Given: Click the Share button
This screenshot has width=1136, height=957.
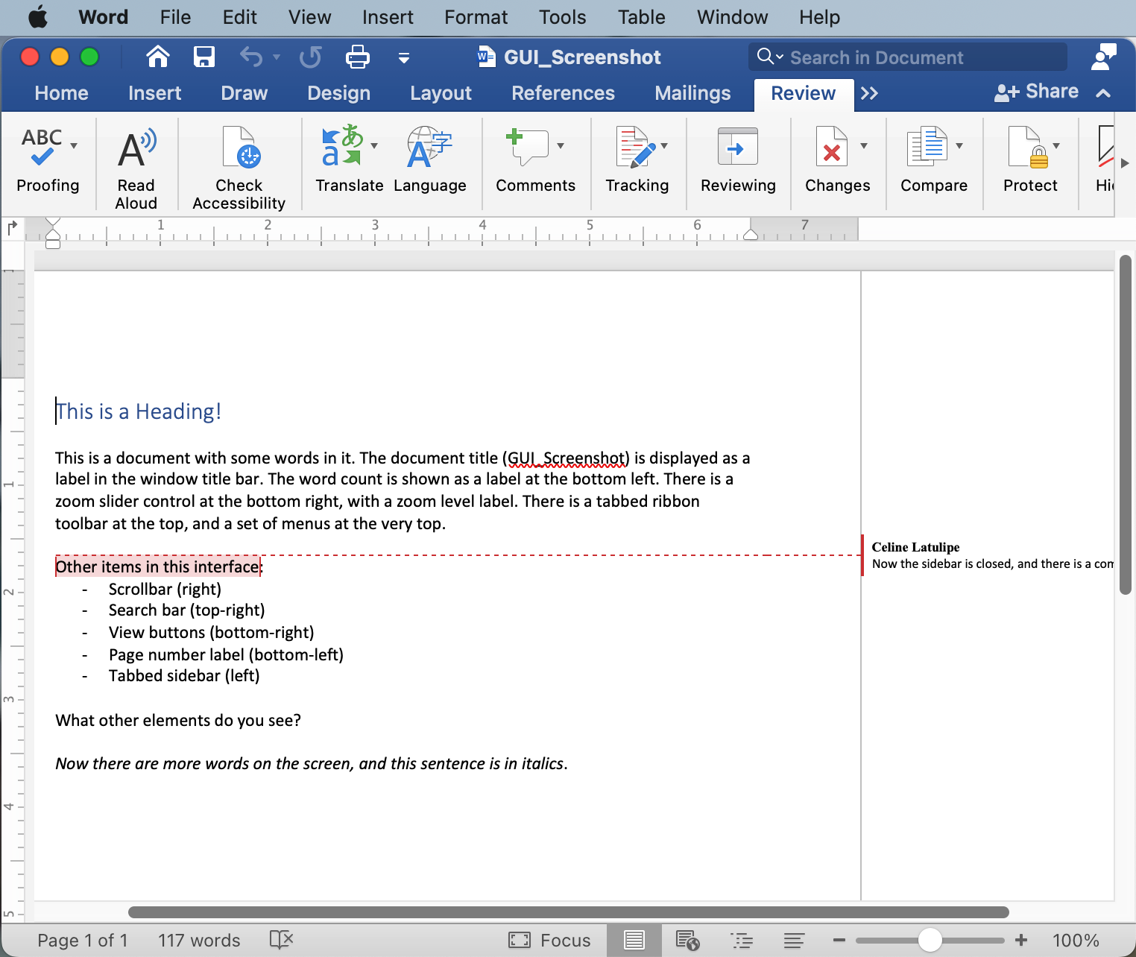Looking at the screenshot, I should click(1037, 92).
